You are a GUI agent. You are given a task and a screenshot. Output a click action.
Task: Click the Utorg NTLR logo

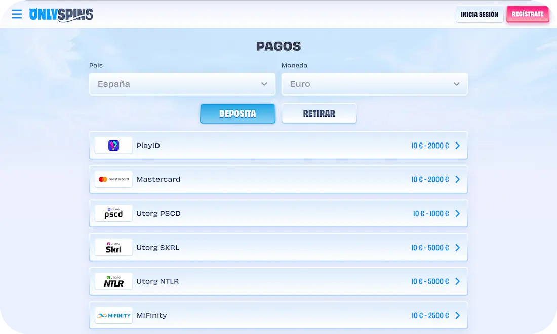(113, 281)
